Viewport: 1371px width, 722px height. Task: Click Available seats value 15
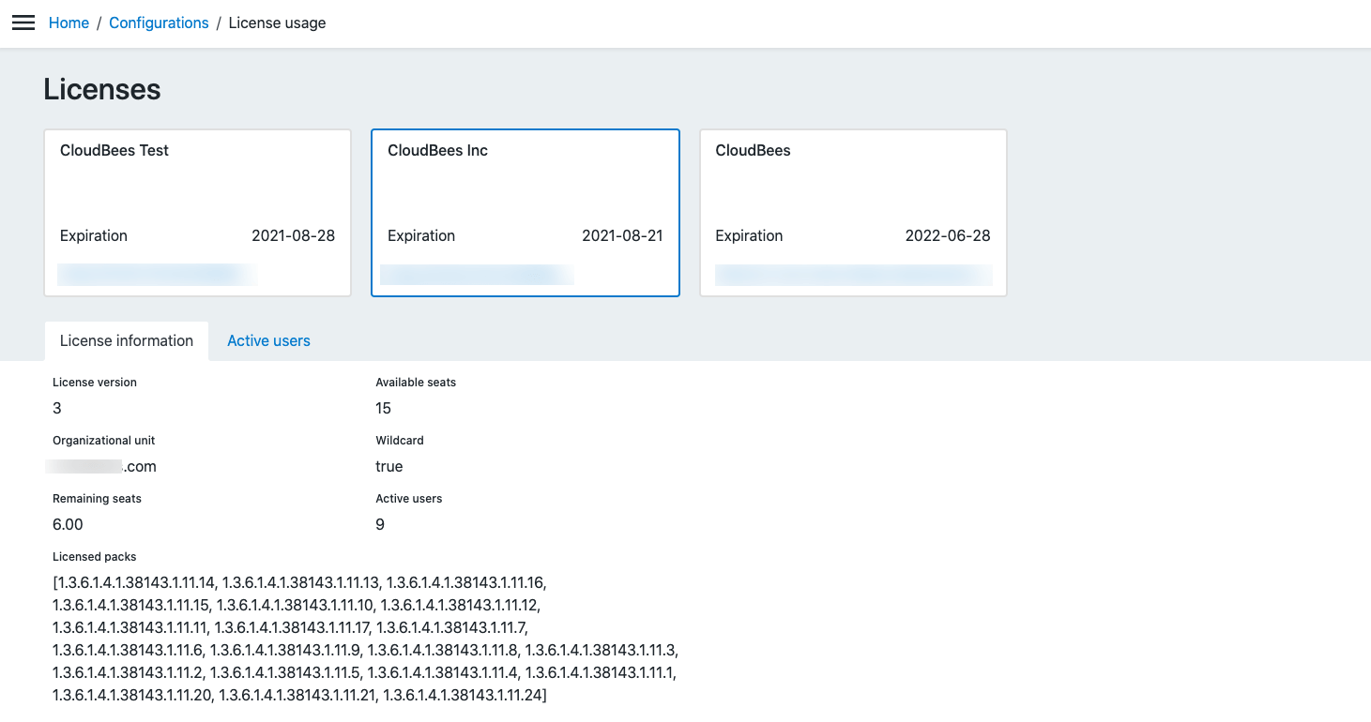coord(383,408)
